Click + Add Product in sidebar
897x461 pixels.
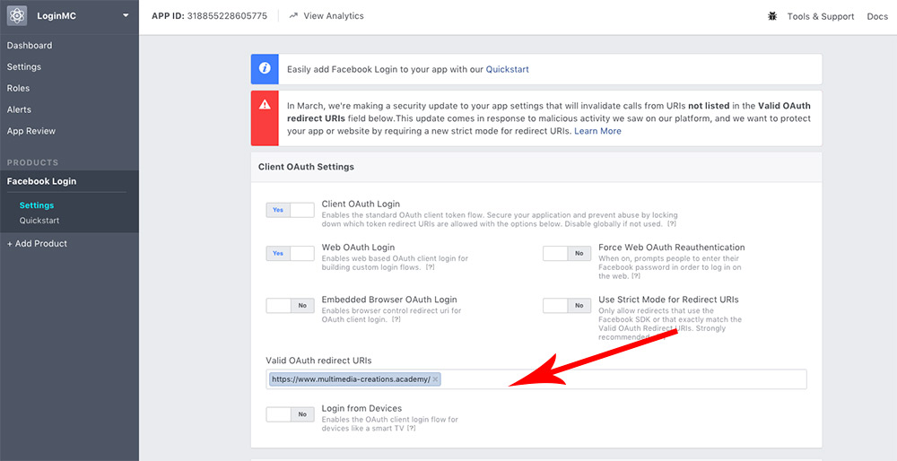tap(37, 244)
